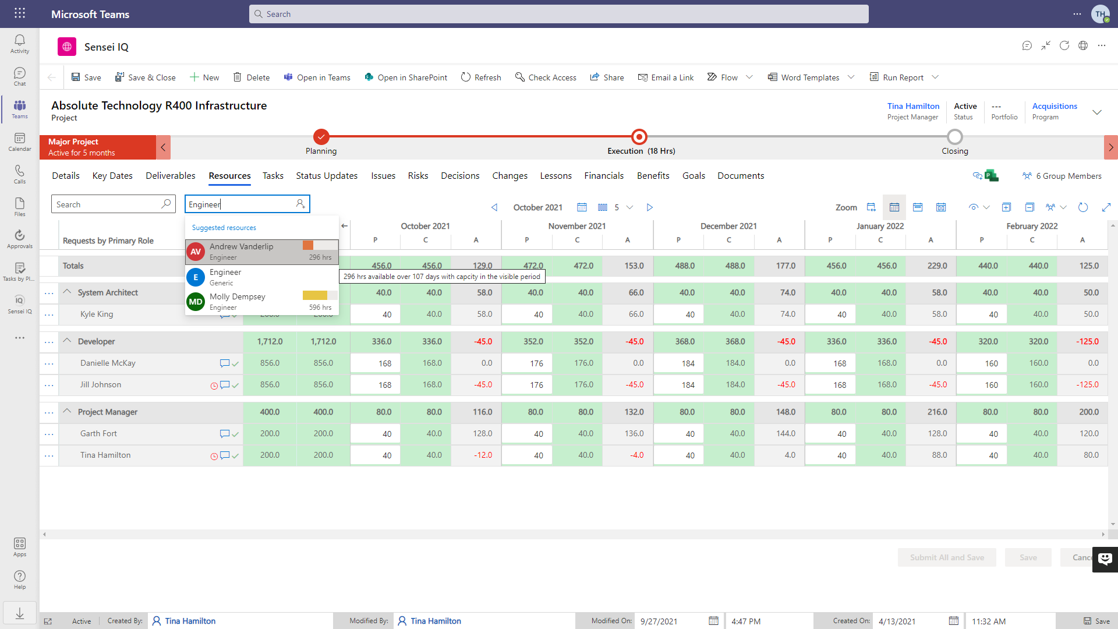Click the zoom fit-to-range calendar icon
This screenshot has width=1118, height=629.
coord(871,207)
